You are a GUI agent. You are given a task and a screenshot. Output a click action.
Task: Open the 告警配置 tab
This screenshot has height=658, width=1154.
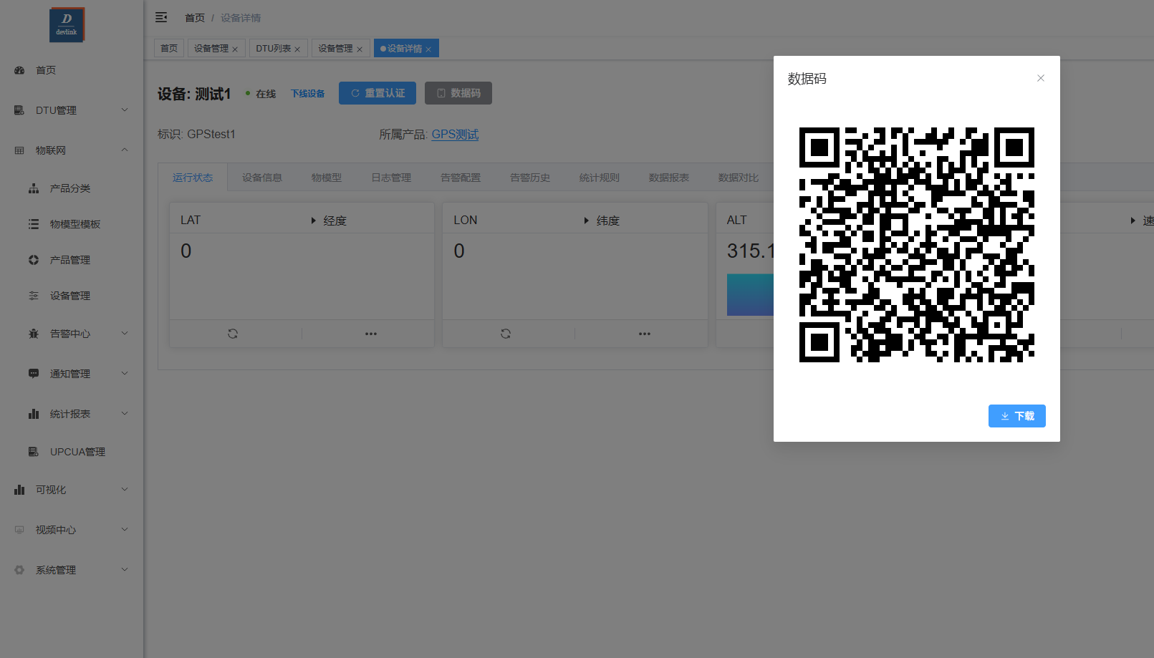tap(461, 178)
